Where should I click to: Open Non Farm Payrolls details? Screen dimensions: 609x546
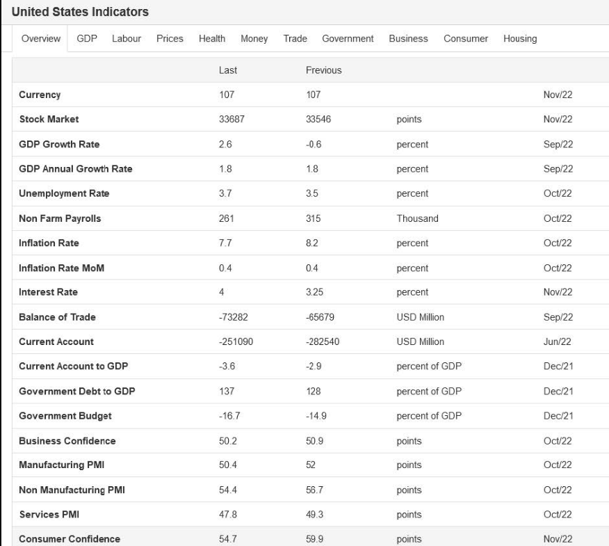pyautogui.click(x=60, y=218)
